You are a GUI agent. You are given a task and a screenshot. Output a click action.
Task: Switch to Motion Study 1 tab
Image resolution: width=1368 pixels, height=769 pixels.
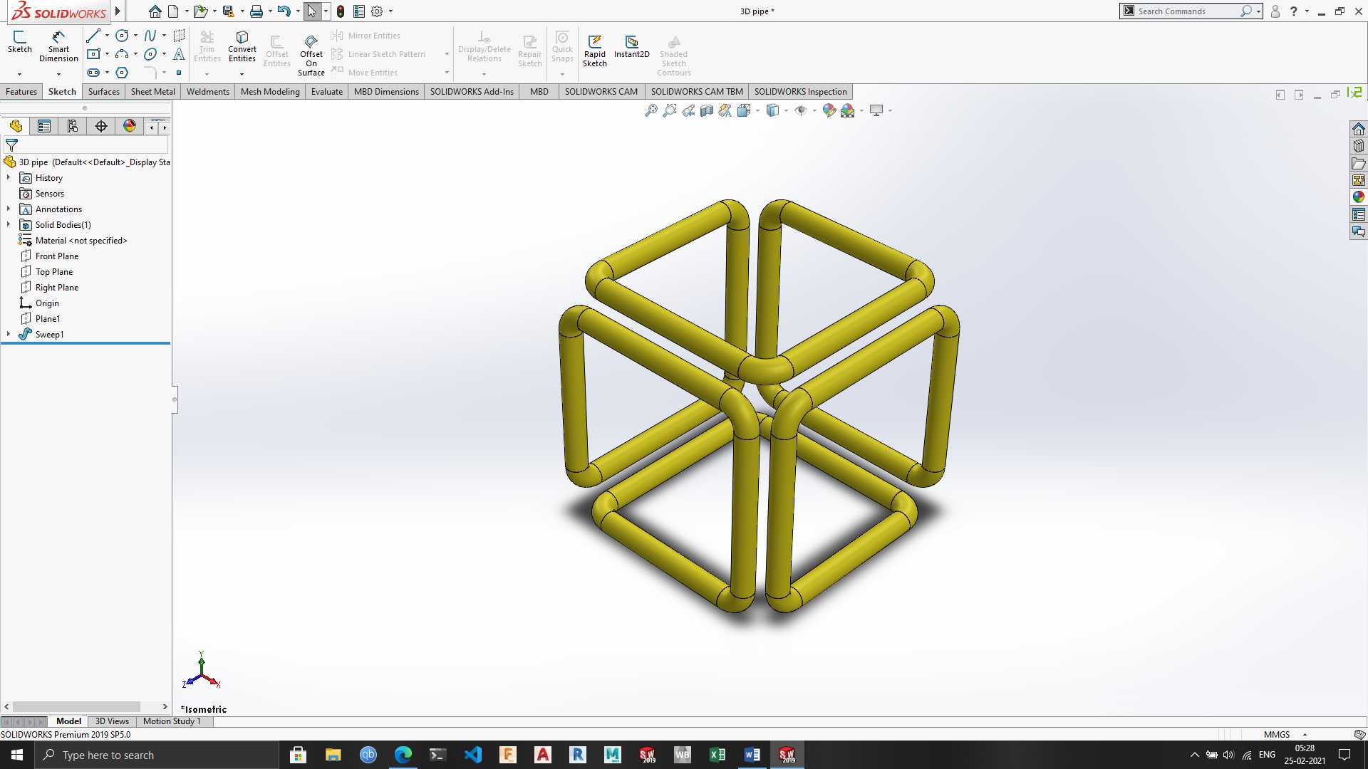click(172, 721)
